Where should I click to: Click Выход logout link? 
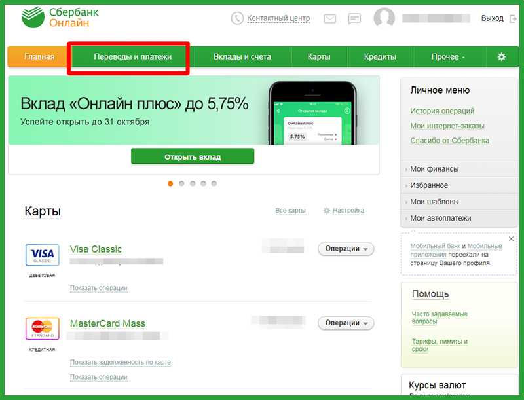(493, 18)
